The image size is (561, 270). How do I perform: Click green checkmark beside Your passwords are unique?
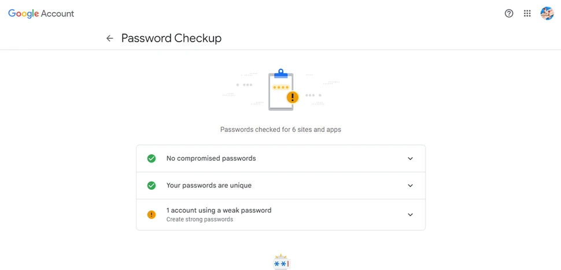pos(152,186)
